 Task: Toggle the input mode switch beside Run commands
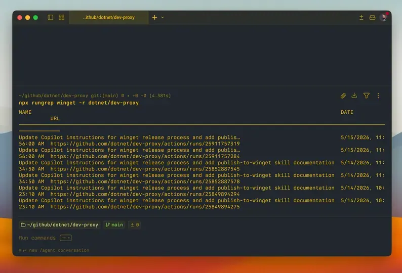click(x=66, y=238)
